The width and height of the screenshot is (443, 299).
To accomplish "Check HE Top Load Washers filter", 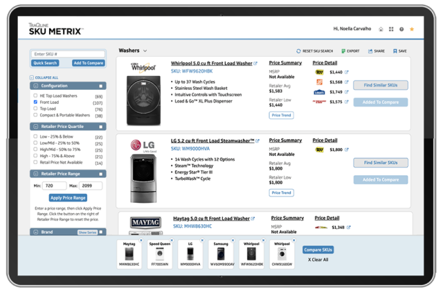I will coord(35,96).
